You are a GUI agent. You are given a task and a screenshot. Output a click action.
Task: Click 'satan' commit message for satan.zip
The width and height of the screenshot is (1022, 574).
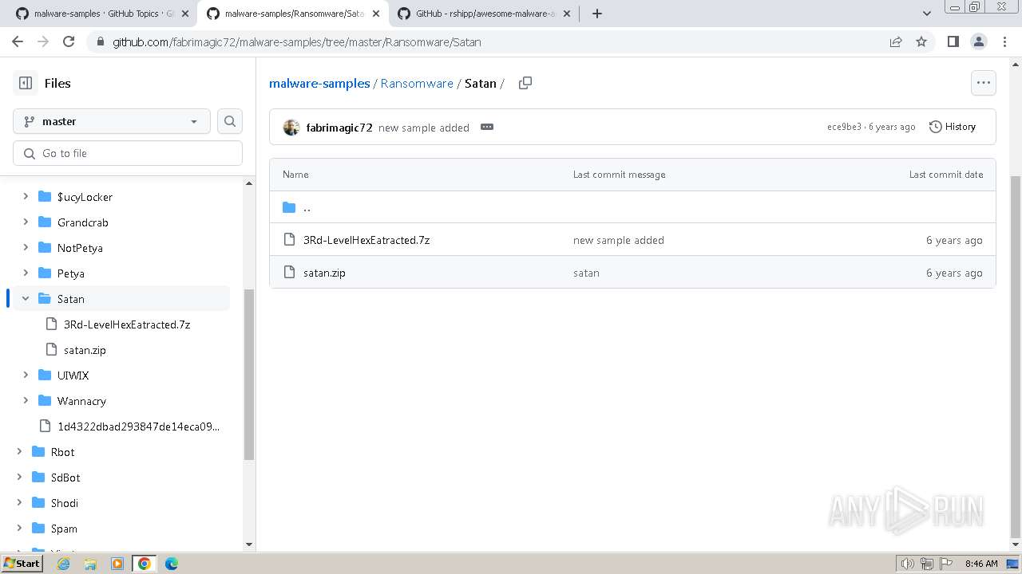tap(586, 273)
